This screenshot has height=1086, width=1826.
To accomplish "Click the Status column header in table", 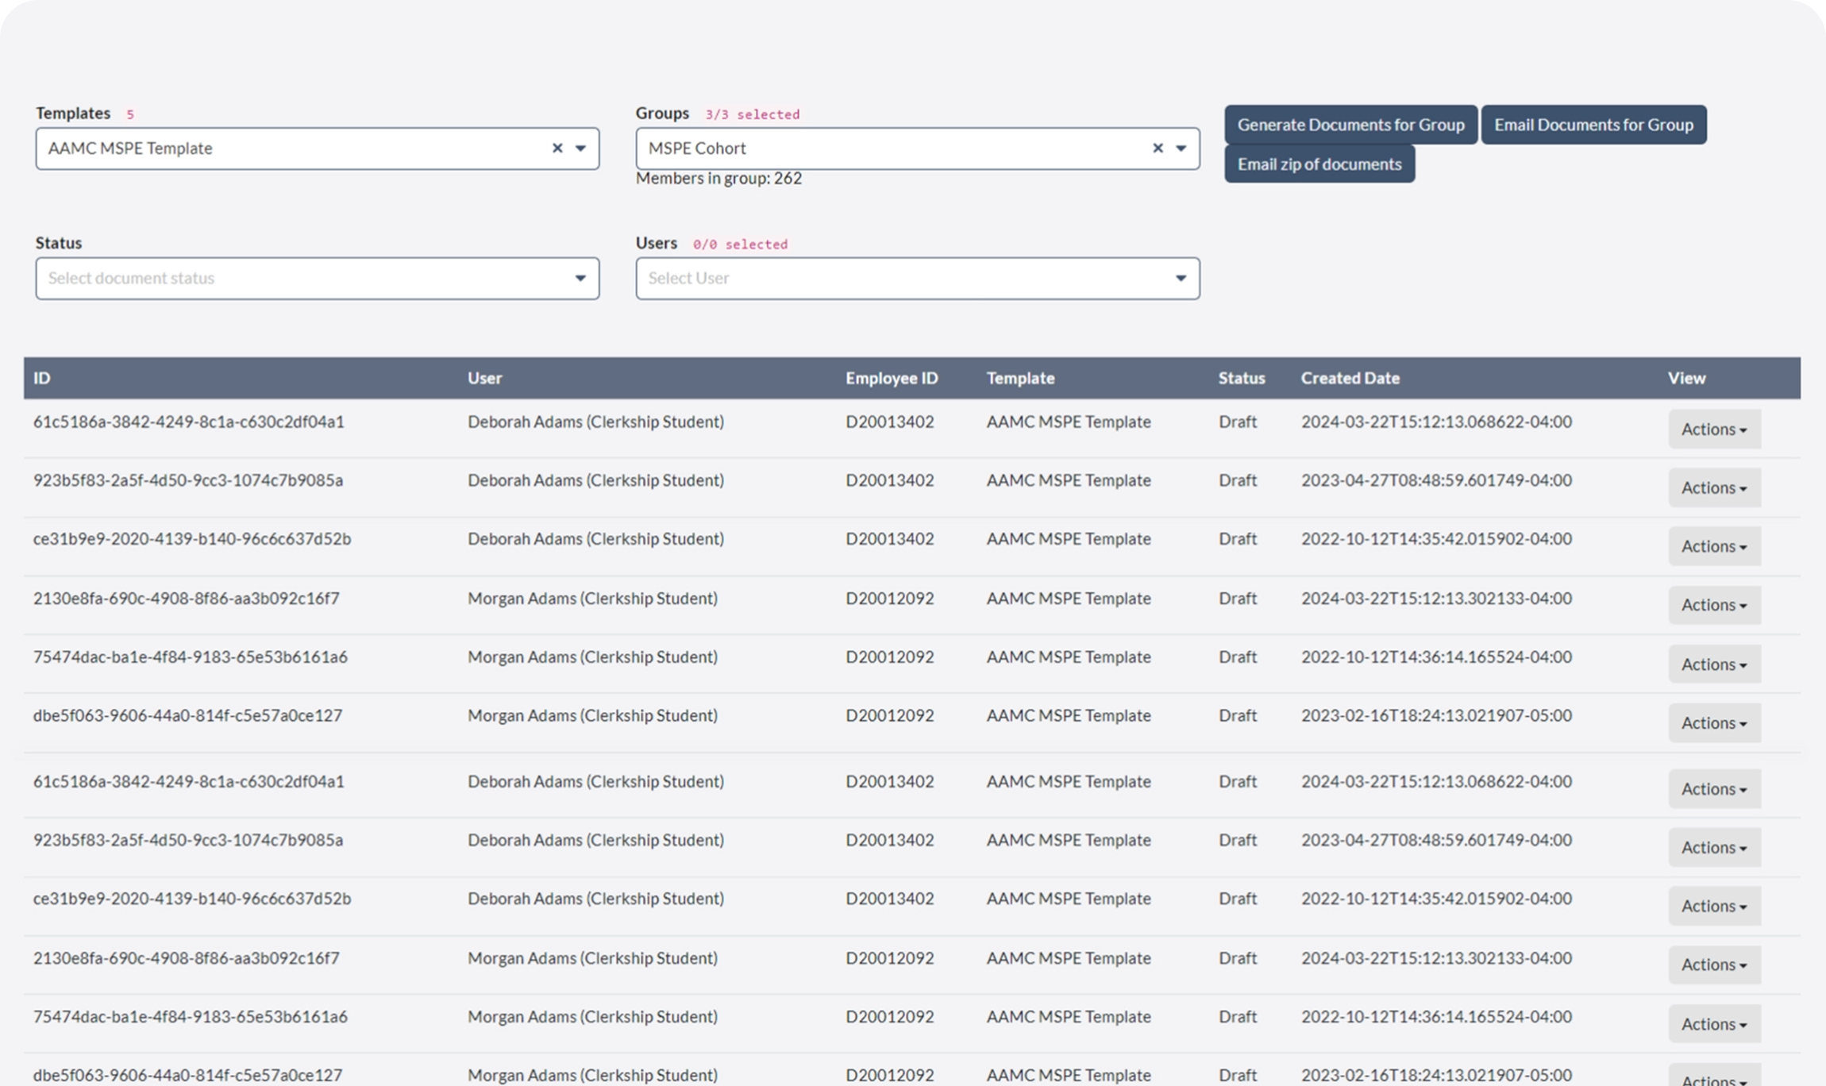I will (x=1242, y=379).
